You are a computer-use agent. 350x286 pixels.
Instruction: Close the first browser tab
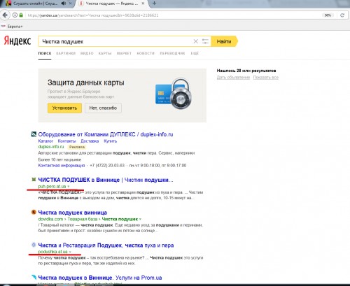(x=70, y=3)
